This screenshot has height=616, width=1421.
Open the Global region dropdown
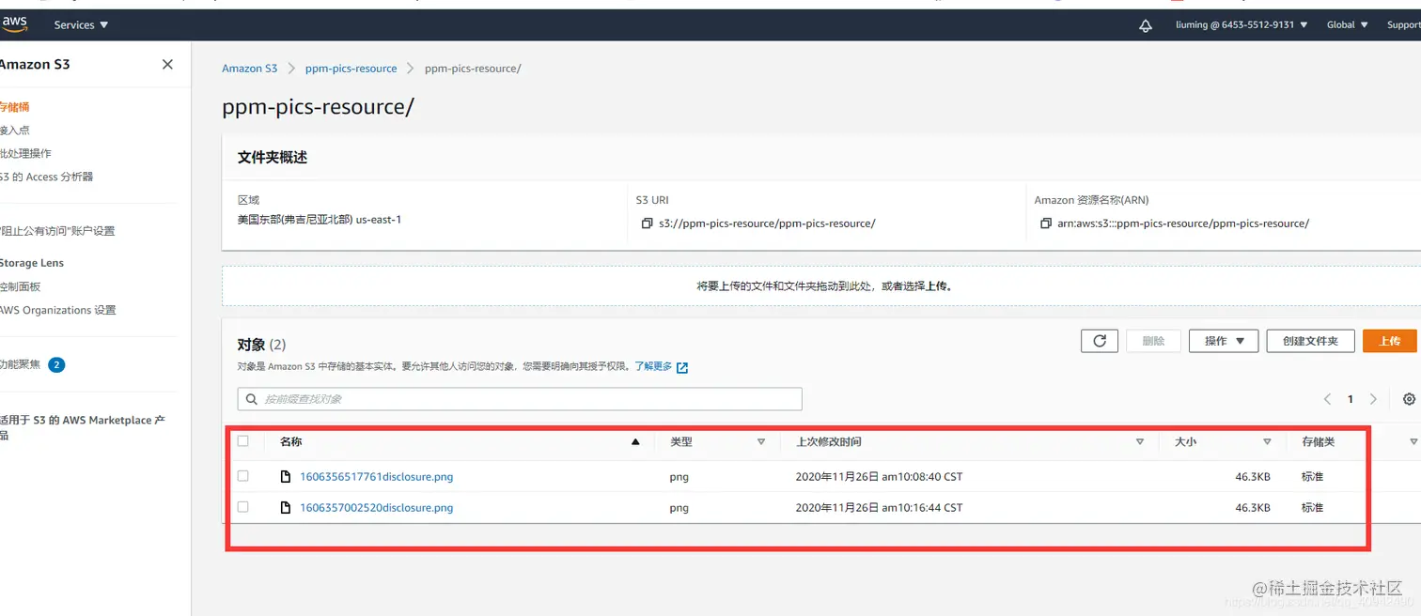[x=1347, y=25]
